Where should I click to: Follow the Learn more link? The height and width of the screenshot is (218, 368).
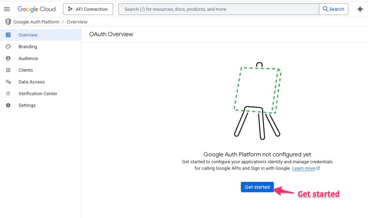pyautogui.click(x=304, y=168)
